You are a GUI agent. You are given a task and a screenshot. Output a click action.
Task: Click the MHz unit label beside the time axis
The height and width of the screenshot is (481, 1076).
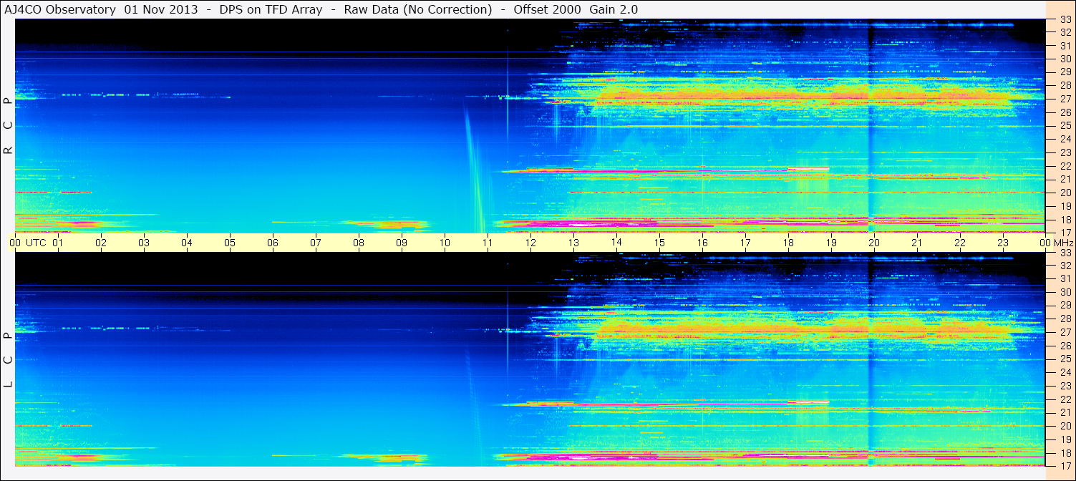pos(1061,243)
